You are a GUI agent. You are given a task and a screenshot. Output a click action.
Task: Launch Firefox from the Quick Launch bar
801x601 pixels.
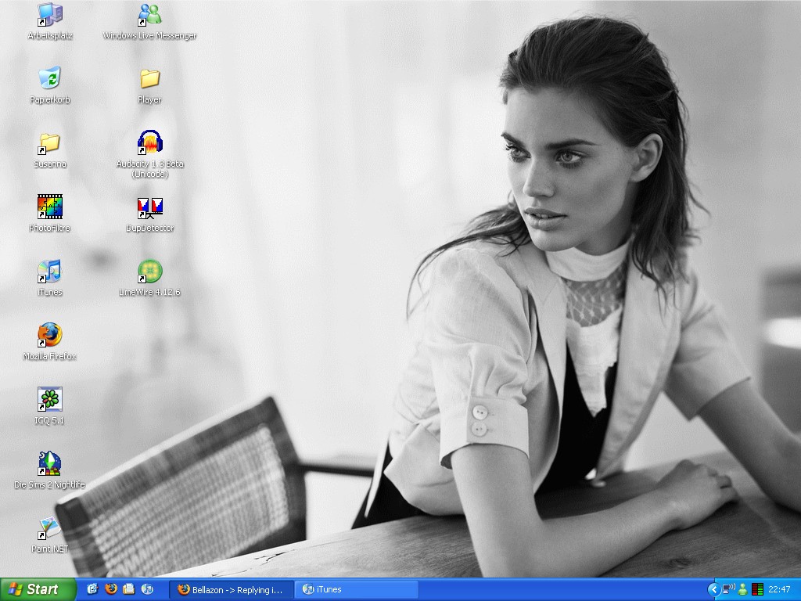tap(111, 589)
